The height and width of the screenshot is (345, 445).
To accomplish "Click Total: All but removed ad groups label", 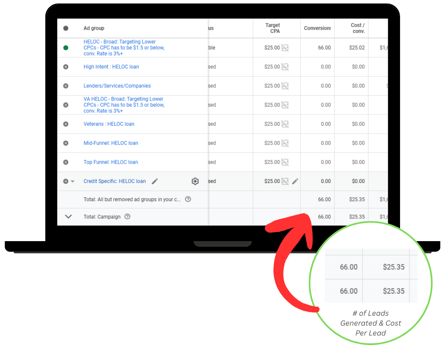I will point(132,199).
